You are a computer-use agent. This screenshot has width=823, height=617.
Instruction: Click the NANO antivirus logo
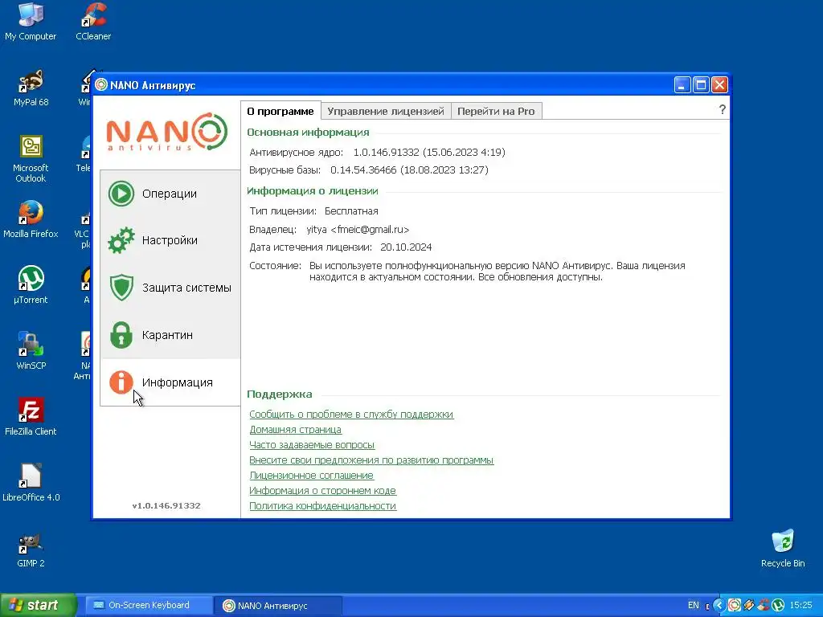[x=167, y=132]
